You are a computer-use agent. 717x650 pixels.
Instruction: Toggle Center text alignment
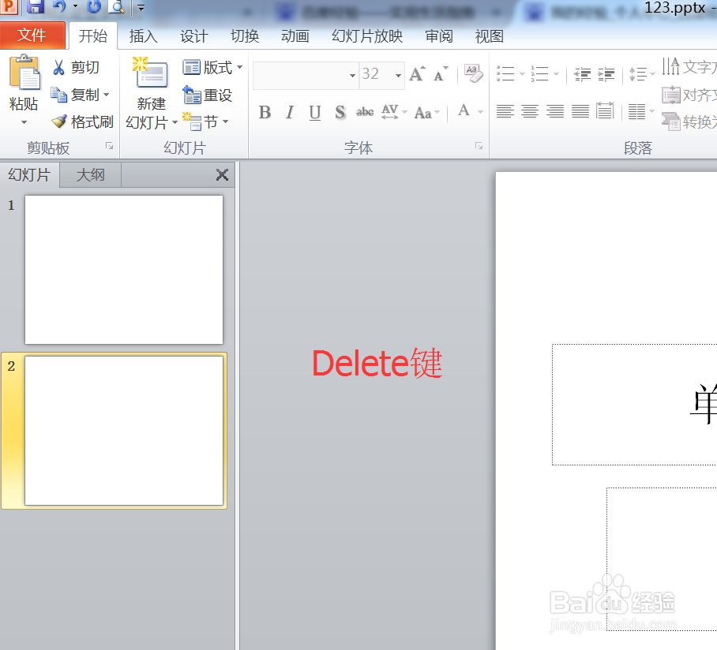point(530,111)
